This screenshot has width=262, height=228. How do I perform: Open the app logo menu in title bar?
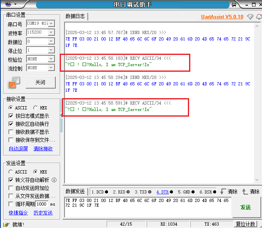point(8,4)
